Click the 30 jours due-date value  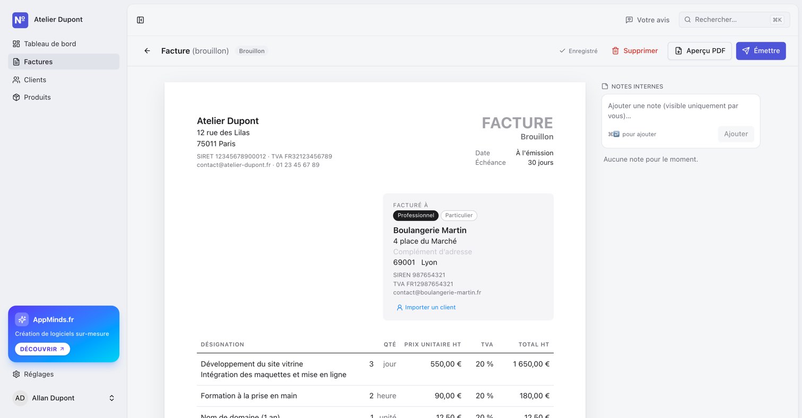pyautogui.click(x=541, y=163)
